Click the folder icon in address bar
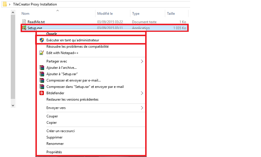261x157 pixels. click(x=5, y=4)
